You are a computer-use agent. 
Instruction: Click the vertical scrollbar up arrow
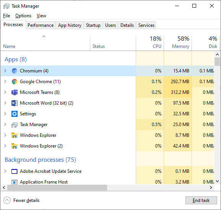pos(217,54)
